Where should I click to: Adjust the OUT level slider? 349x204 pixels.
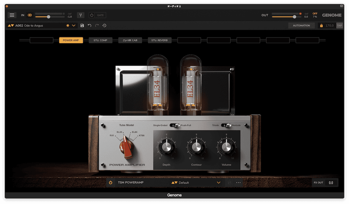pos(287,17)
